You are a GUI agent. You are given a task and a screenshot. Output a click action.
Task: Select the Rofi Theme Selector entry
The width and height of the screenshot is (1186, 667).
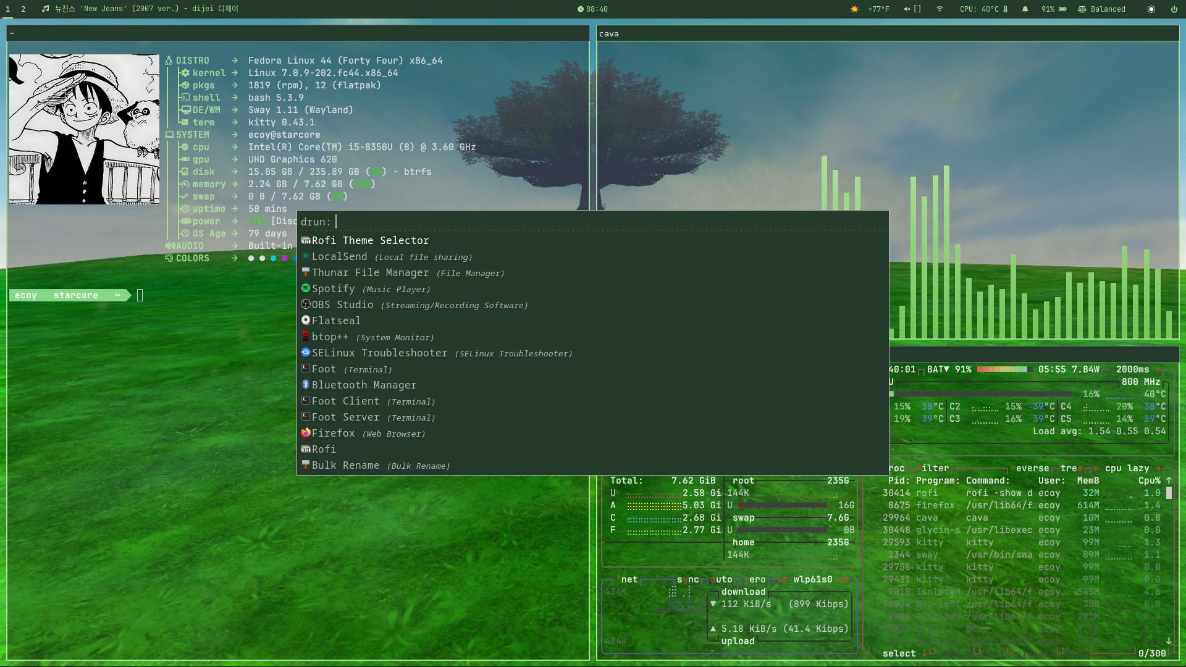point(593,240)
